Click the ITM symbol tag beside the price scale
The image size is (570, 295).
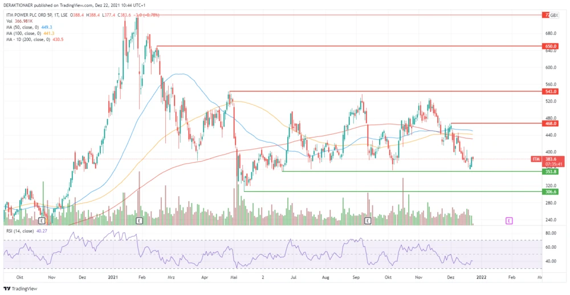click(535, 159)
